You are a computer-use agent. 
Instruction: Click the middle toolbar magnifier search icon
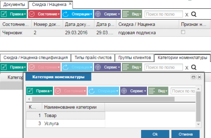(x=194, y=67)
